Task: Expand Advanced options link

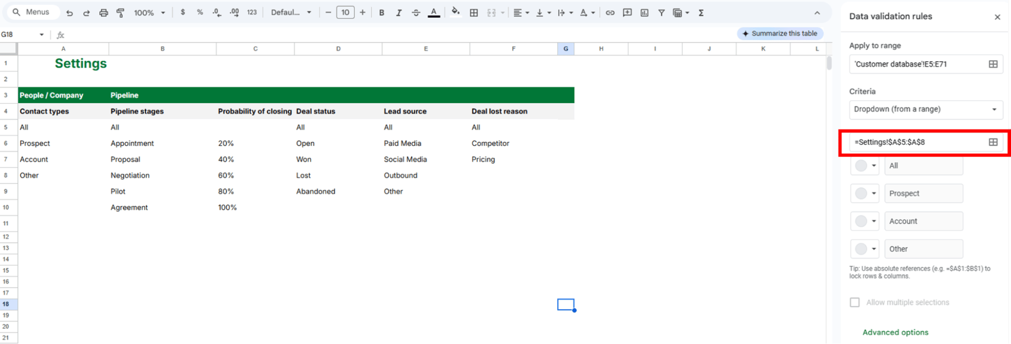Action: [x=895, y=332]
